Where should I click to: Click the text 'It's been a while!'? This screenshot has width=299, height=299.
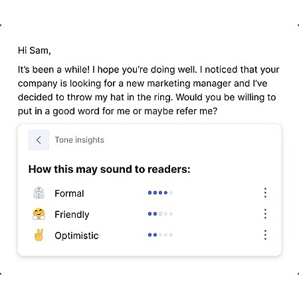pos(54,70)
